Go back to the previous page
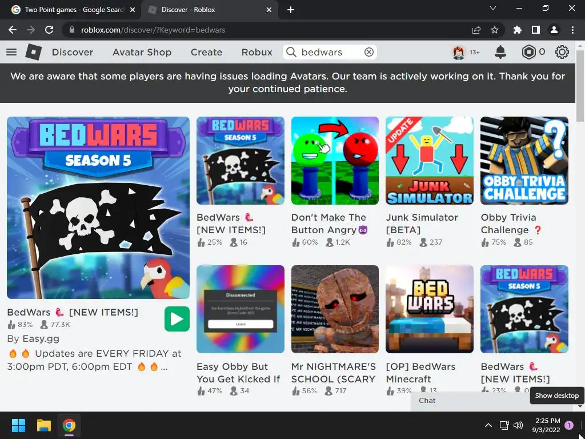The width and height of the screenshot is (585, 439). pyautogui.click(x=13, y=30)
